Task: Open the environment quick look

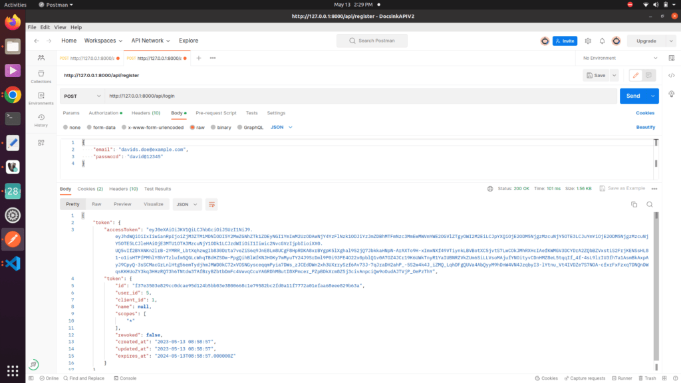Action: point(672,58)
